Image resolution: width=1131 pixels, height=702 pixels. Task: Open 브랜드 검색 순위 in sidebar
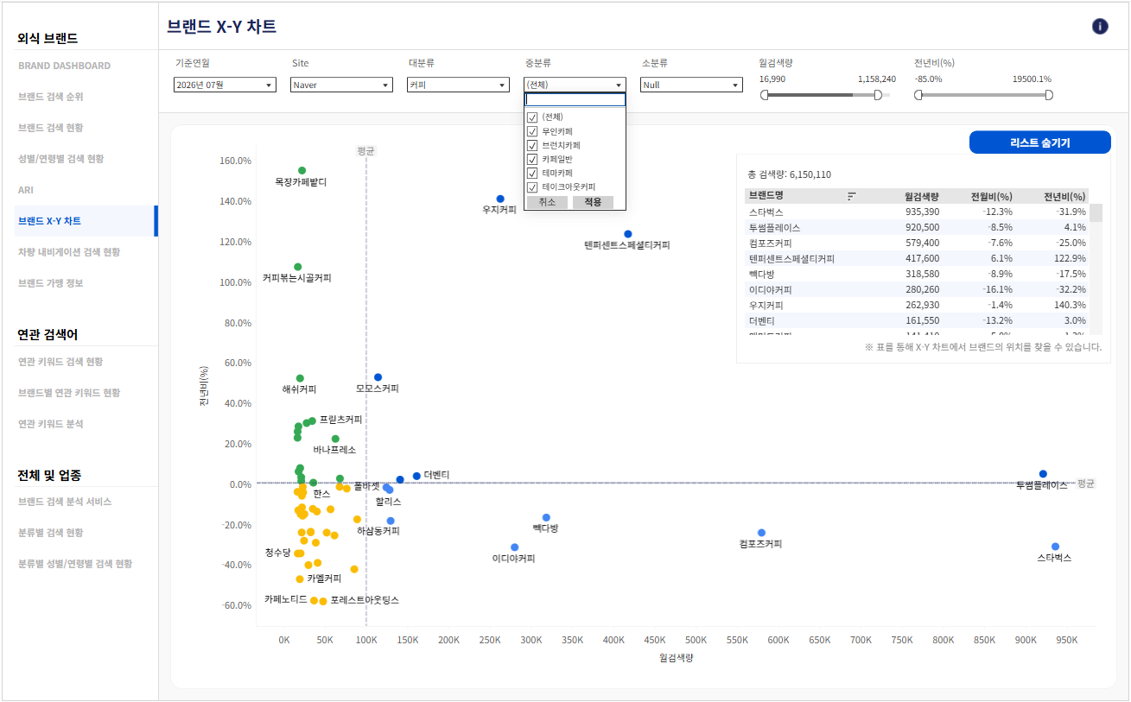51,97
